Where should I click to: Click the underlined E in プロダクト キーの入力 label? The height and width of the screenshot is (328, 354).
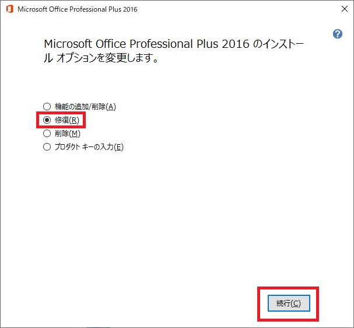[118, 147]
